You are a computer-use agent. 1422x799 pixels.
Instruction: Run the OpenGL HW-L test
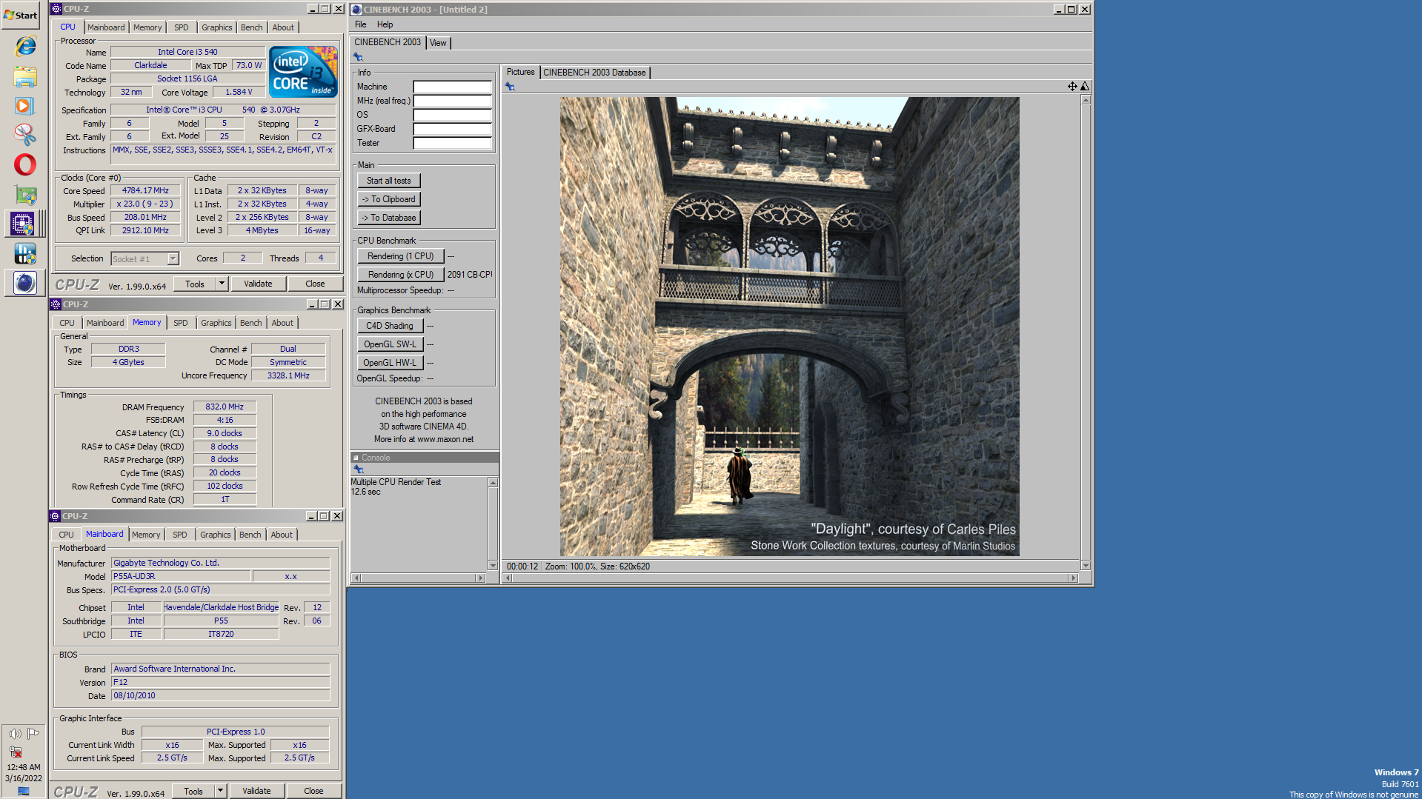coord(390,363)
